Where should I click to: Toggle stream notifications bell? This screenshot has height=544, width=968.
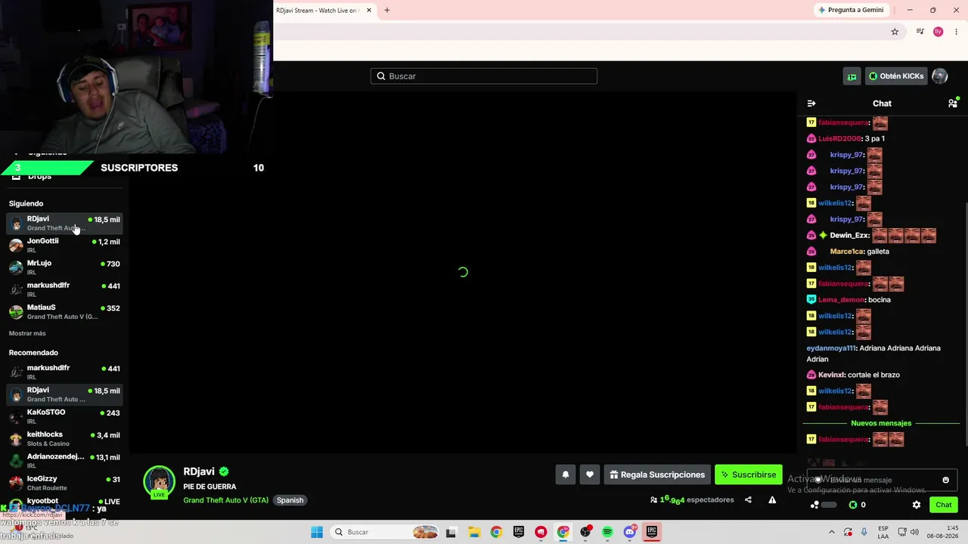565,474
